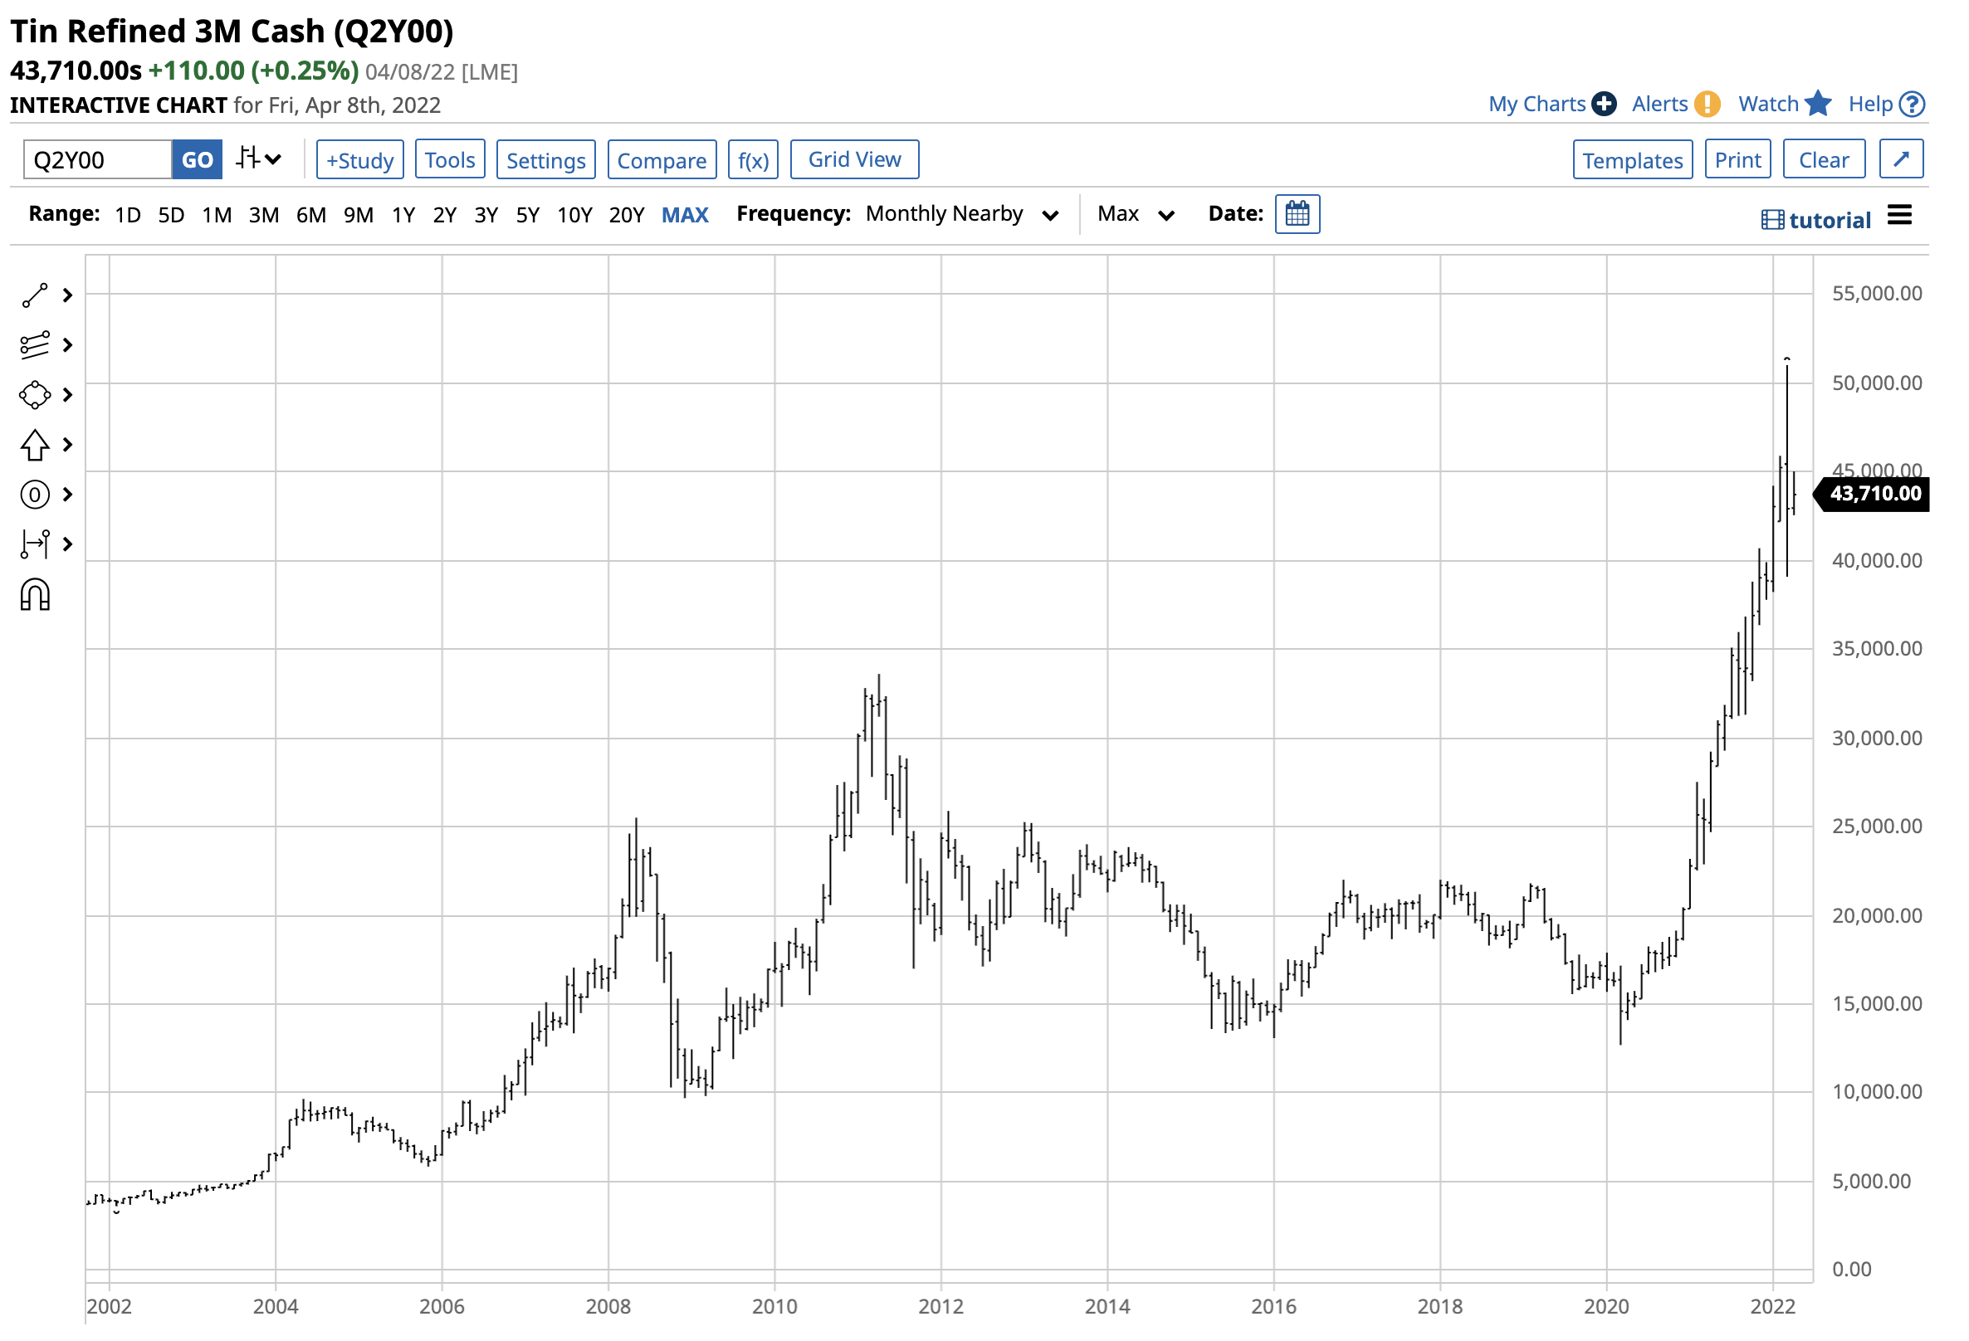This screenshot has width=1969, height=1341.
Task: Select the 1M range option
Action: point(217,215)
